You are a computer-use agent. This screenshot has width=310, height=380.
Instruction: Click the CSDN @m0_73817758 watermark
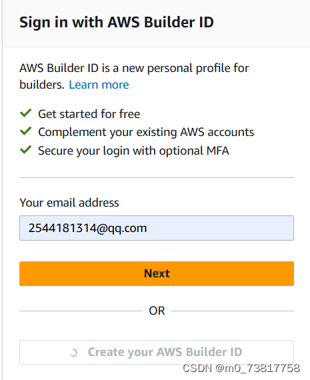(x=241, y=369)
